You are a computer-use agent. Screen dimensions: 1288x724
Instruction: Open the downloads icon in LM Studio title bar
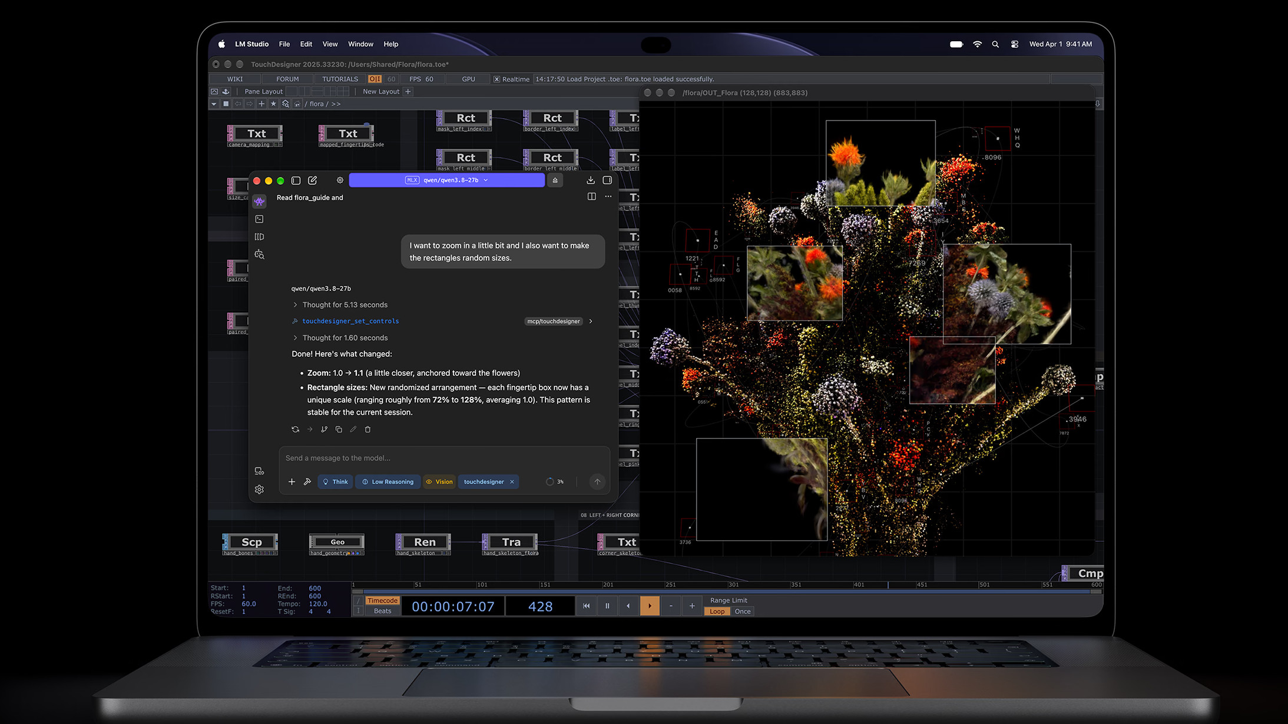tap(590, 180)
